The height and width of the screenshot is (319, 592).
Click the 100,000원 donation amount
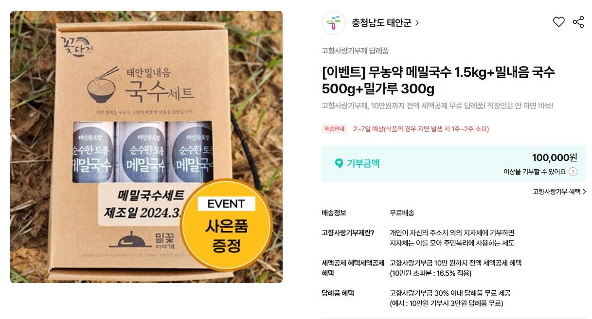tap(555, 158)
